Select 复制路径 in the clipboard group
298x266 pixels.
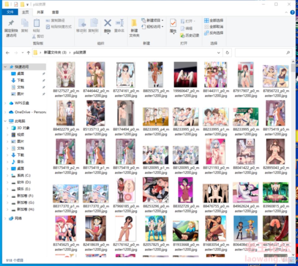(55, 20)
